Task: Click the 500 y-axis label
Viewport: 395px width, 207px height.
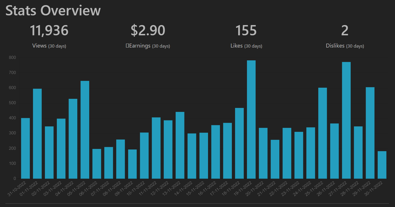Action: (13, 103)
